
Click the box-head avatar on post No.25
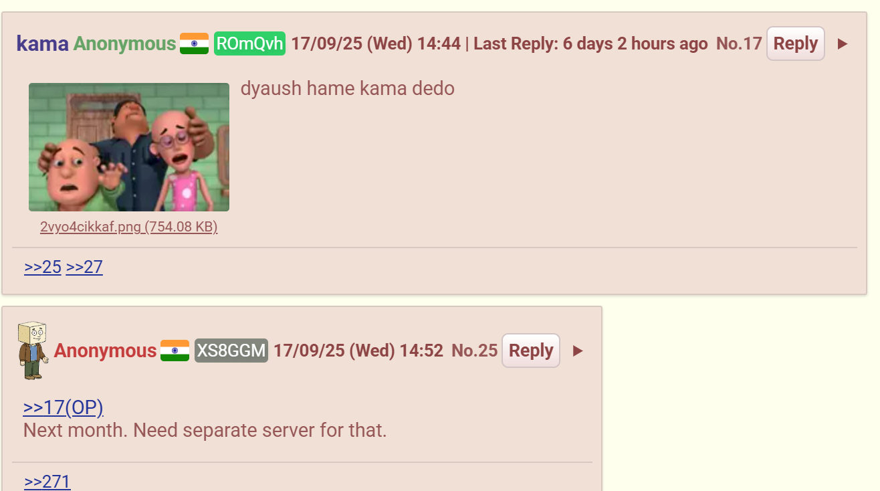(32, 350)
